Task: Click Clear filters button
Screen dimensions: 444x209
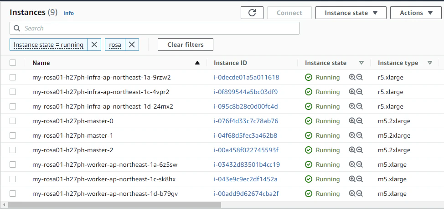Action: 186,45
